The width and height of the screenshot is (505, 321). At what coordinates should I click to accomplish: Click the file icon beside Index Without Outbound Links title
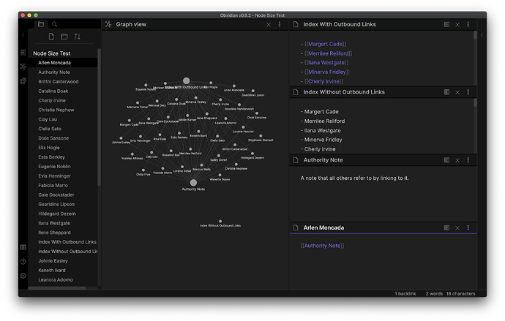click(x=296, y=92)
